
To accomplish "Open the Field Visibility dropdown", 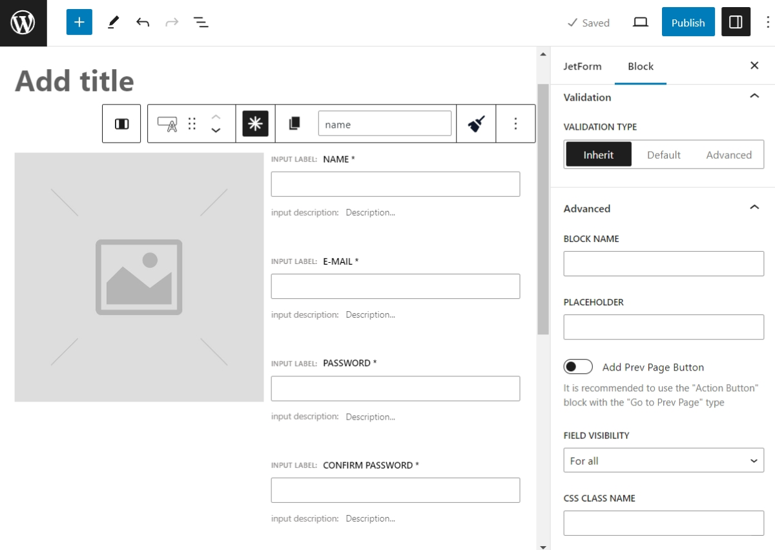I will tap(663, 460).
